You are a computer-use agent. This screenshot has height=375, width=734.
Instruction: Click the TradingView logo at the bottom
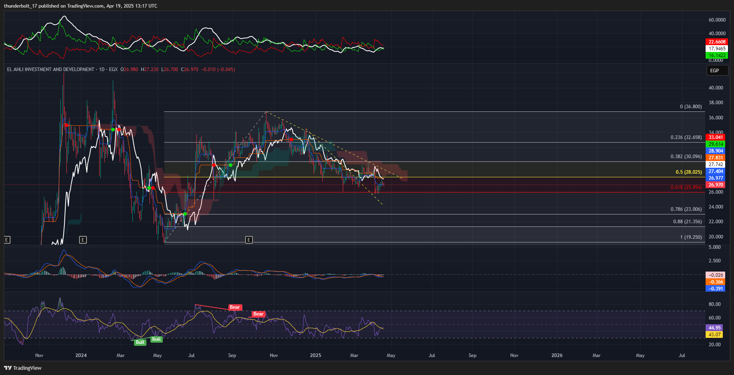pyautogui.click(x=23, y=368)
